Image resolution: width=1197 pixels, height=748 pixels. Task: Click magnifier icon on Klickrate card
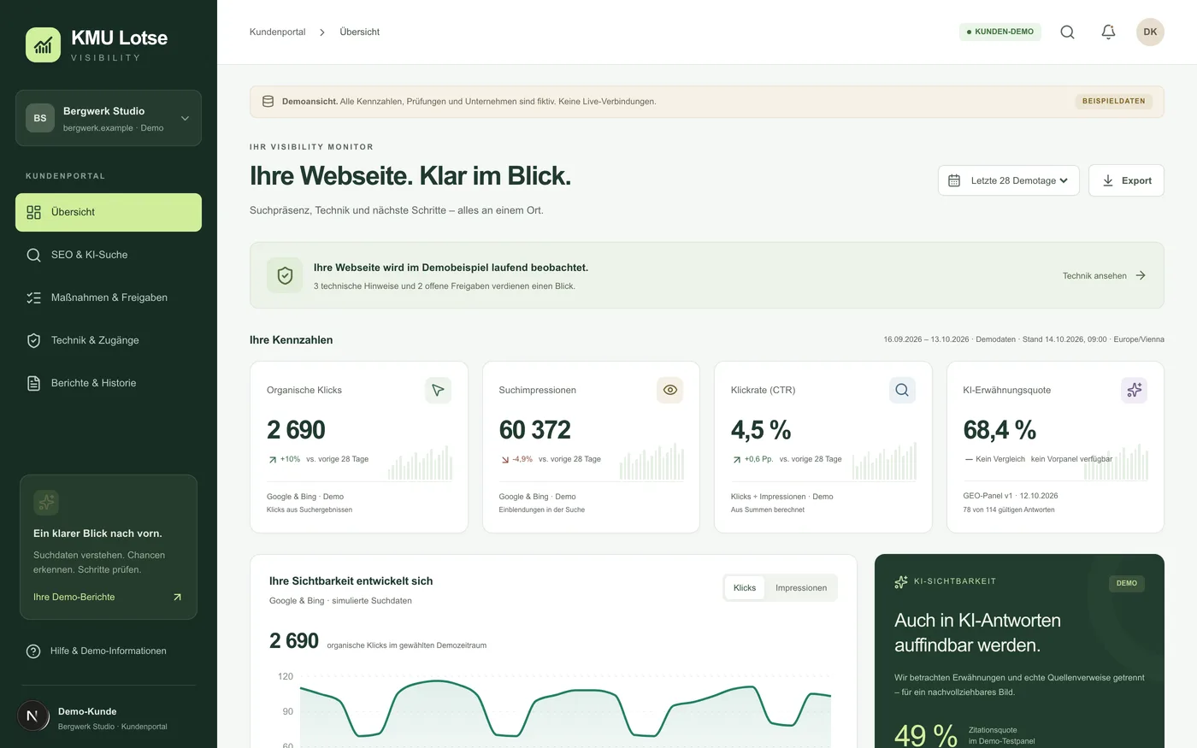pyautogui.click(x=902, y=390)
